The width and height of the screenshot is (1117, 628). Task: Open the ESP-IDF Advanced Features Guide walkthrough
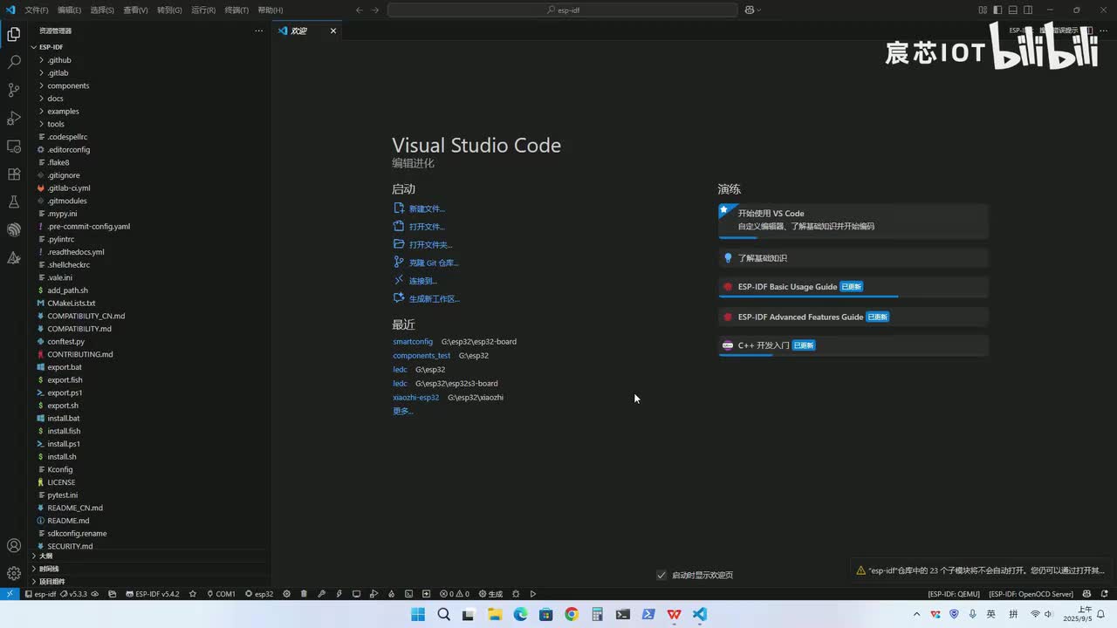[x=853, y=317]
